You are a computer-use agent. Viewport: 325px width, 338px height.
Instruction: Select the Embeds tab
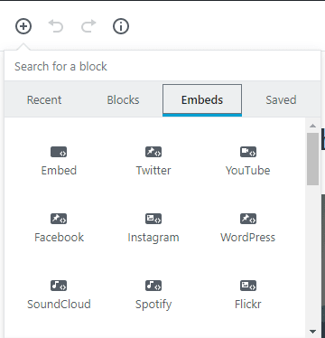[x=202, y=100]
